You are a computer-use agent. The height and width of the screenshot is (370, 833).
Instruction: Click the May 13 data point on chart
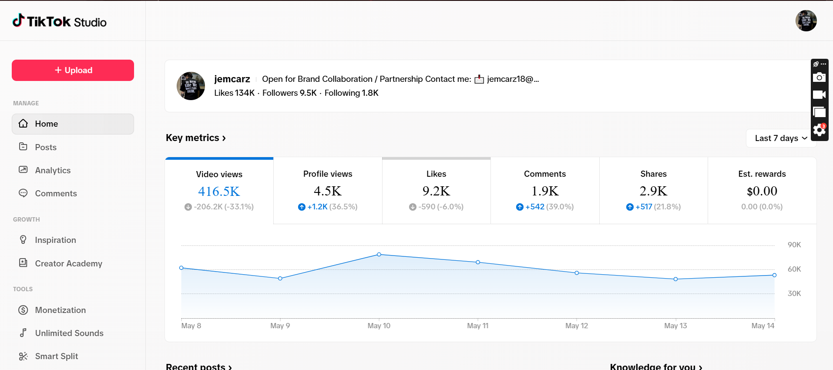675,279
